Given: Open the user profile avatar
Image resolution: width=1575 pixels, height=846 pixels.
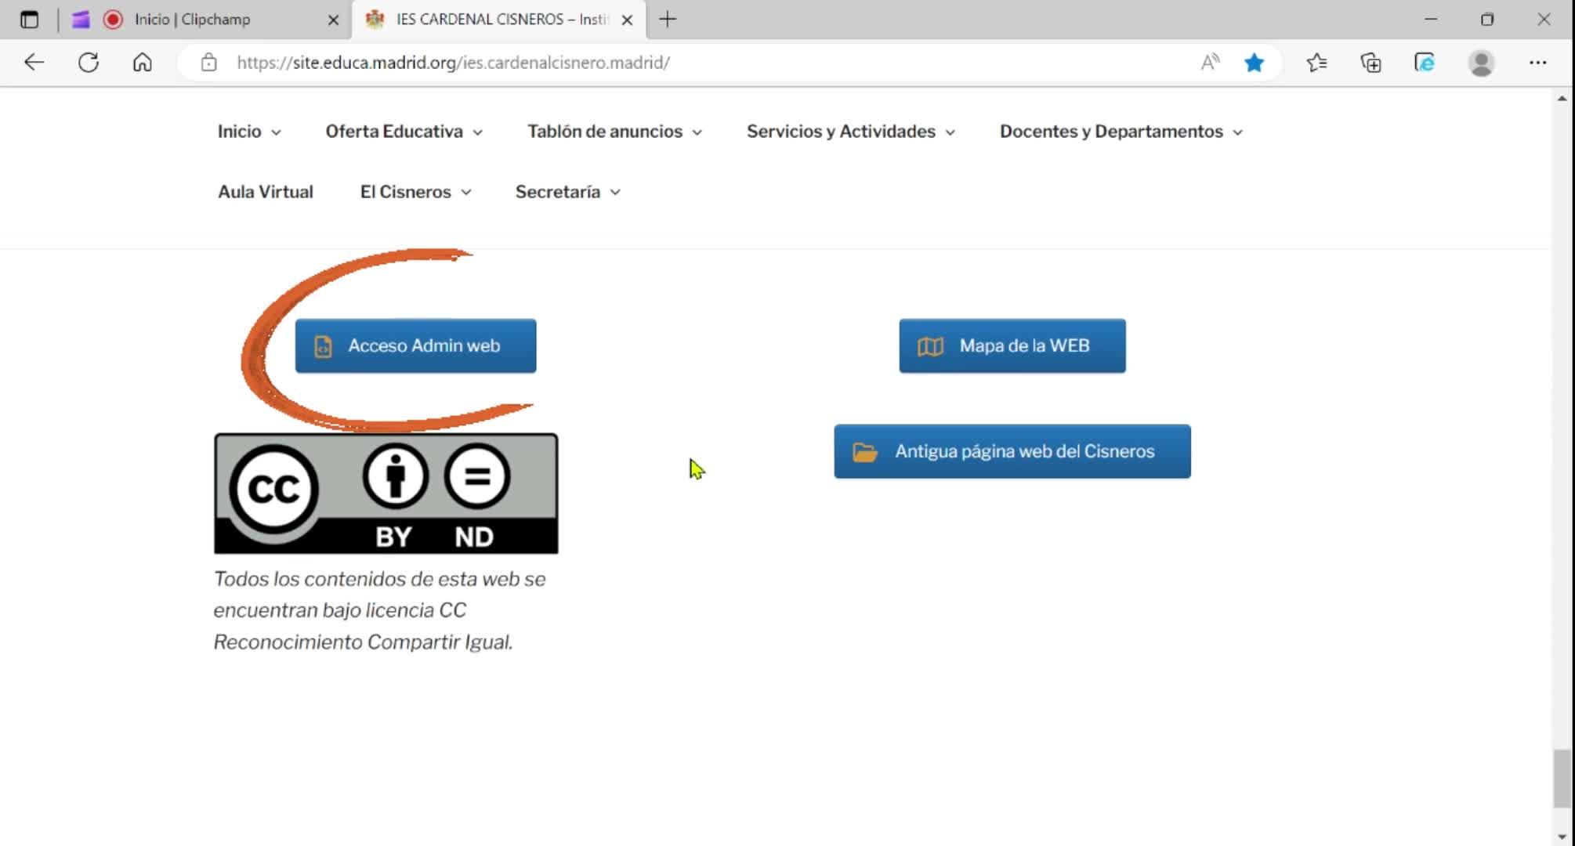Looking at the screenshot, I should coord(1481,63).
